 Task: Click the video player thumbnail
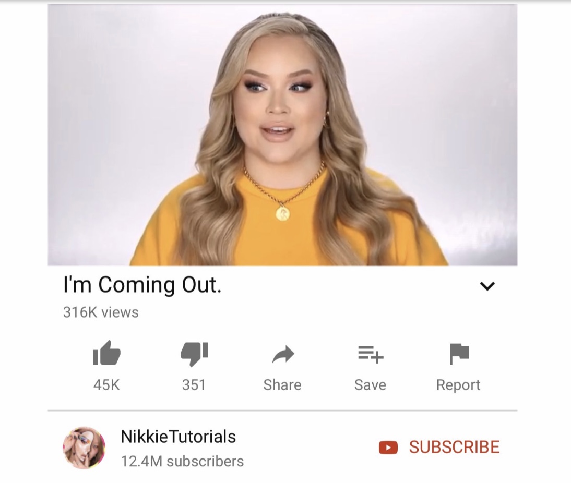(282, 135)
